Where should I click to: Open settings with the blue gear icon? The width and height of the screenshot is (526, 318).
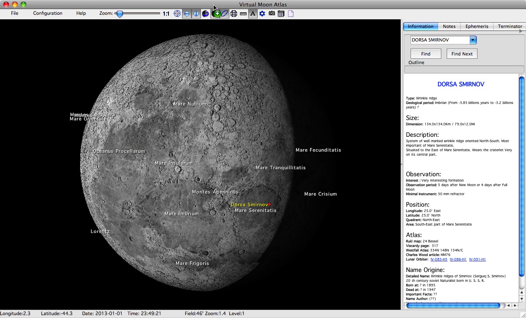coord(262,14)
